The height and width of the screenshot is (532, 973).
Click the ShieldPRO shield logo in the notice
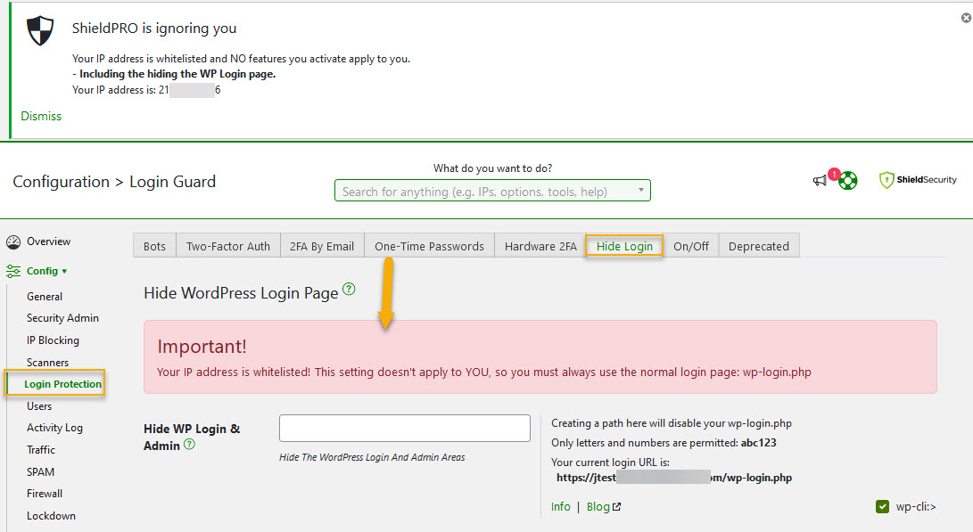tap(40, 31)
